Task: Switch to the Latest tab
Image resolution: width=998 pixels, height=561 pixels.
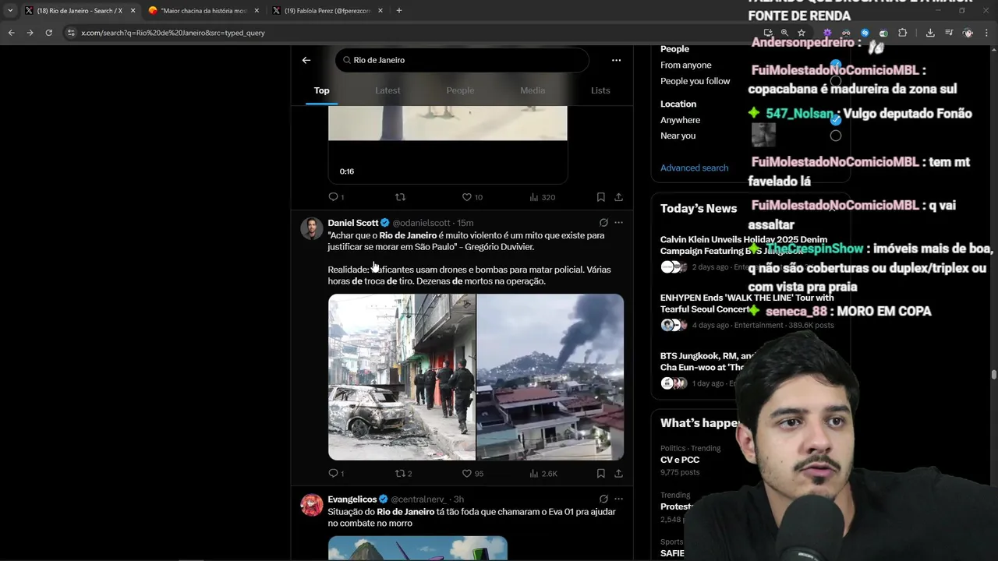Action: [388, 90]
